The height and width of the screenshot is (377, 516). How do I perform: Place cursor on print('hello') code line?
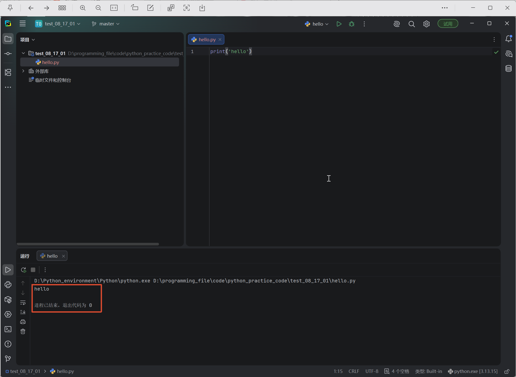[231, 51]
